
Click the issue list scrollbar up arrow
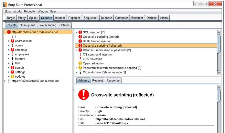tap(219, 32)
